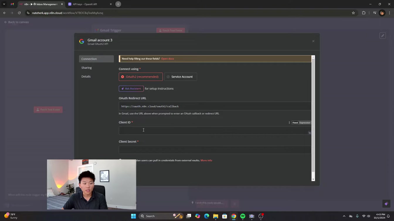Click the edit pencil icon on canvas
The image size is (394, 221).
tap(383, 36)
